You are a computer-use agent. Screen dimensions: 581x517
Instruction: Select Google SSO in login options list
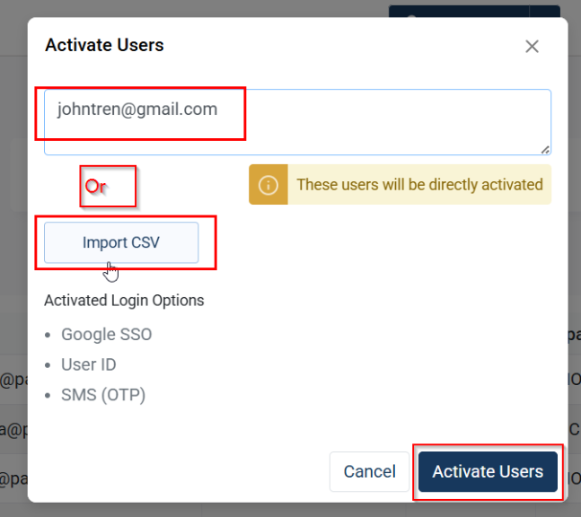click(106, 335)
